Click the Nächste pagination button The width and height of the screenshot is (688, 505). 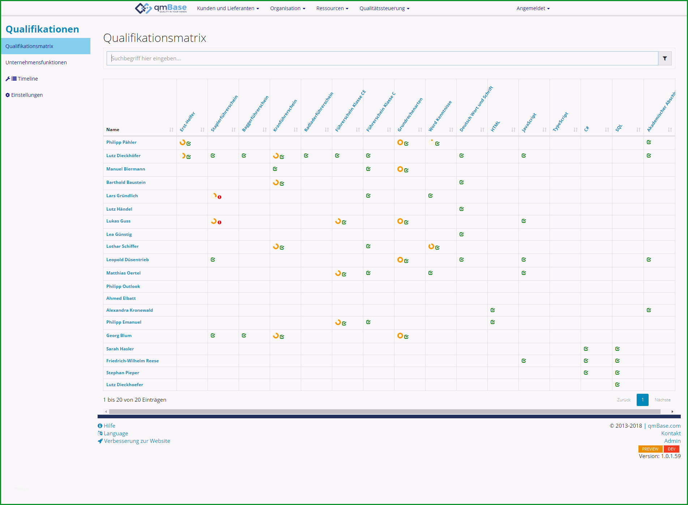point(662,400)
